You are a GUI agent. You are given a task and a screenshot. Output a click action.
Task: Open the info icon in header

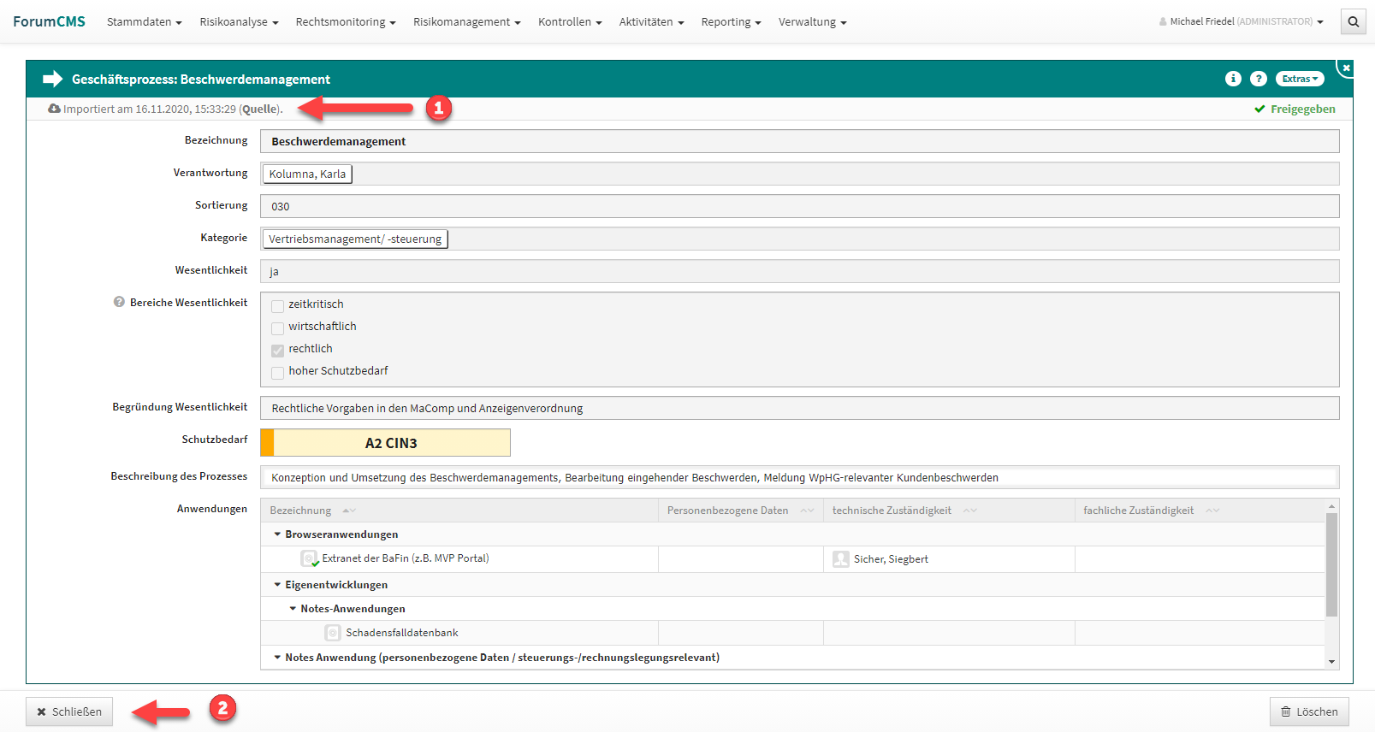(x=1233, y=79)
